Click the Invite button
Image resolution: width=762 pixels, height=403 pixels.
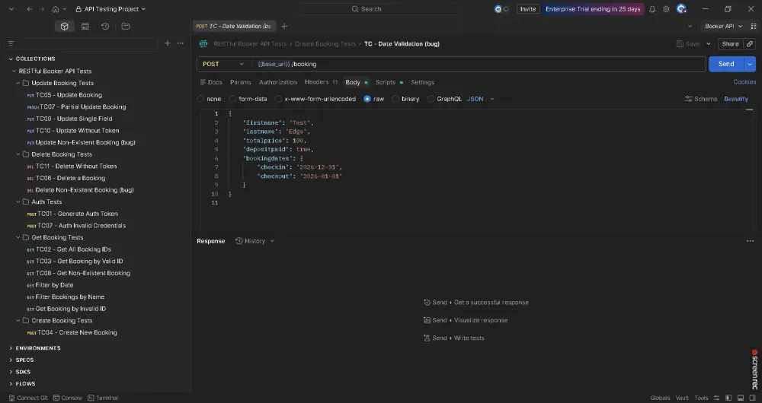click(528, 9)
